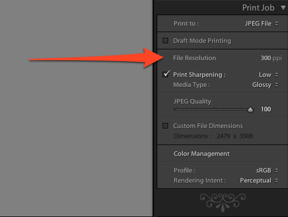Open the Profile sRGB dropdown
The width and height of the screenshot is (288, 217).
click(267, 170)
